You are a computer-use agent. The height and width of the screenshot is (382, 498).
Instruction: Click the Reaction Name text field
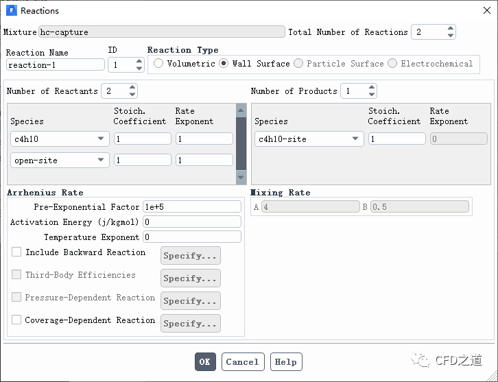(x=55, y=65)
